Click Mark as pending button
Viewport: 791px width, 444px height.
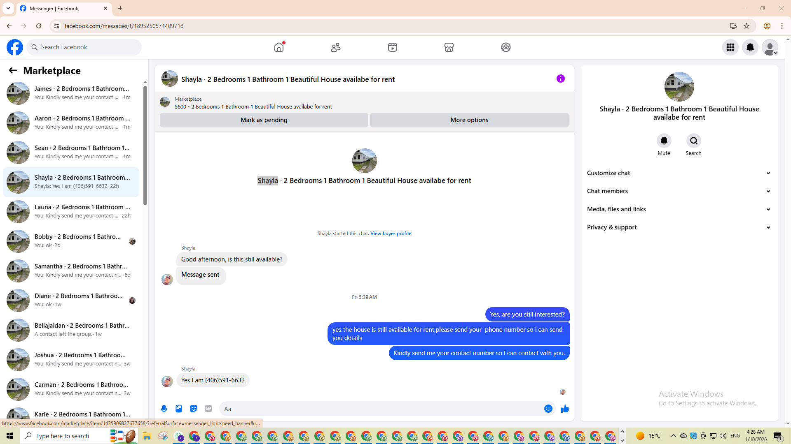264,120
